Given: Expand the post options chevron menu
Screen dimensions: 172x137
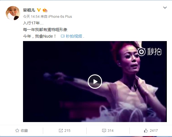Looking at the screenshot, I should tap(165, 7).
